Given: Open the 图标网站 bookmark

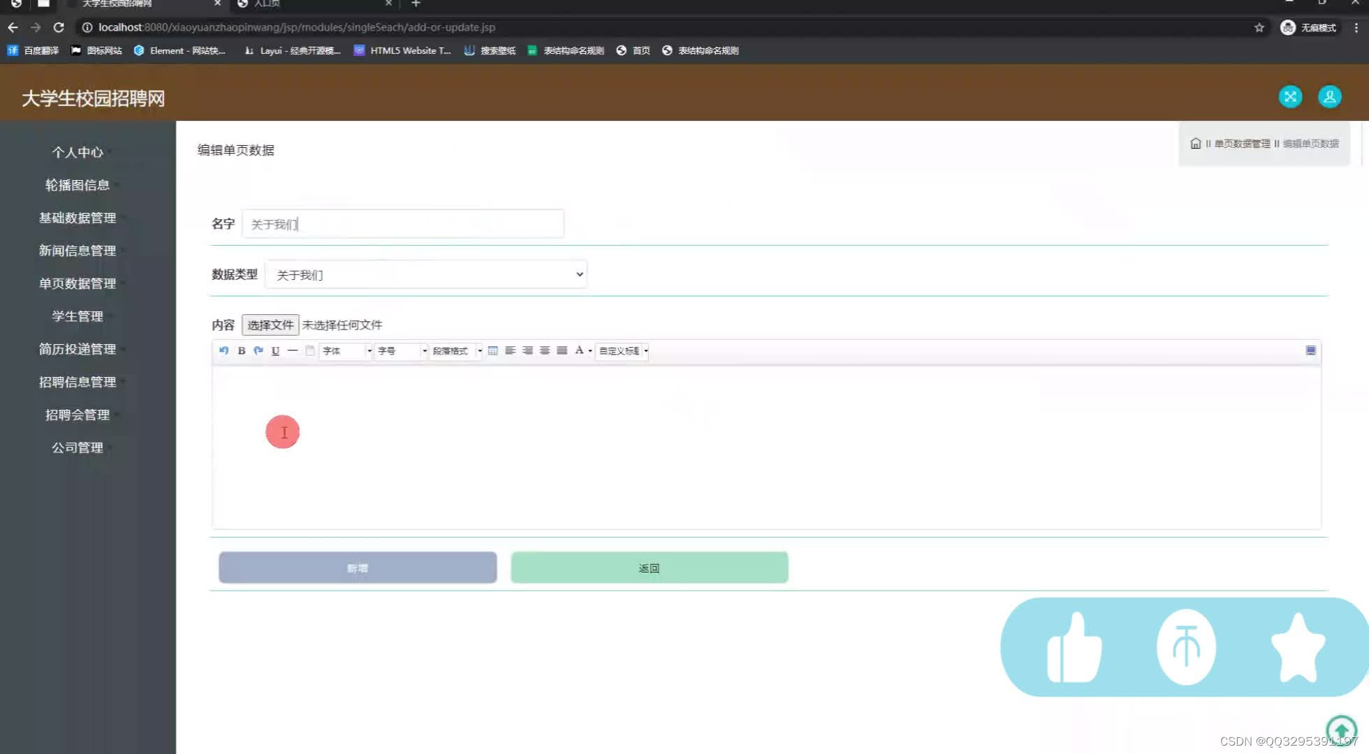Looking at the screenshot, I should [x=96, y=50].
